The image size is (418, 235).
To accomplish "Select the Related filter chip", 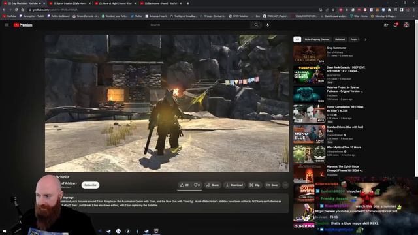I will (340, 39).
